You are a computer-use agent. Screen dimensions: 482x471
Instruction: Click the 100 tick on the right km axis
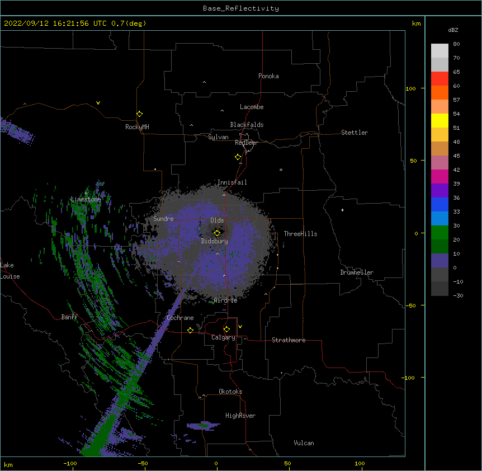pyautogui.click(x=410, y=88)
